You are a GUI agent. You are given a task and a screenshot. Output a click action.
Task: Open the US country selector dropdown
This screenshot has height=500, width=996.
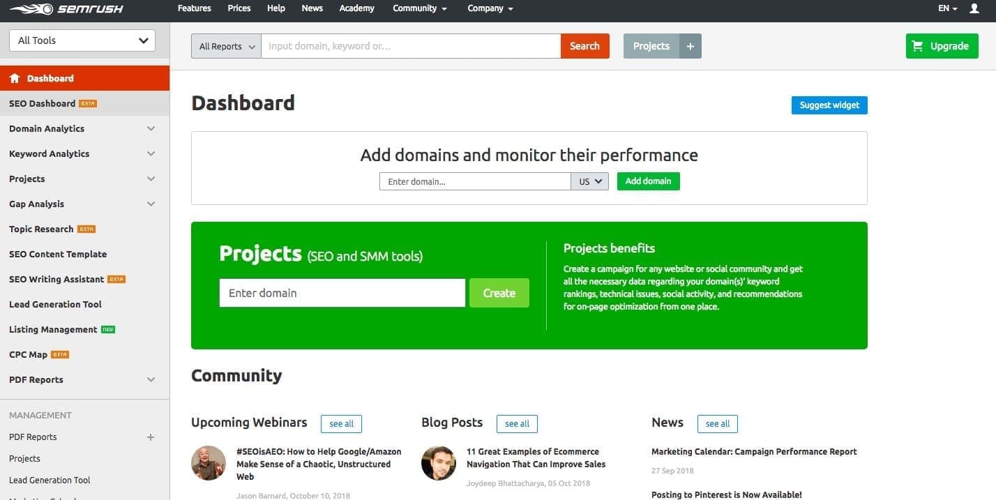coord(589,181)
